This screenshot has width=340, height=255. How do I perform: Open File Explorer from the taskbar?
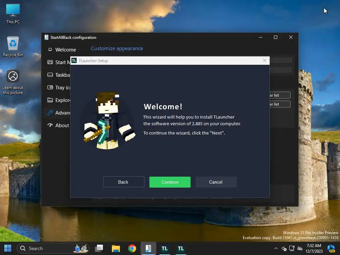click(x=116, y=248)
